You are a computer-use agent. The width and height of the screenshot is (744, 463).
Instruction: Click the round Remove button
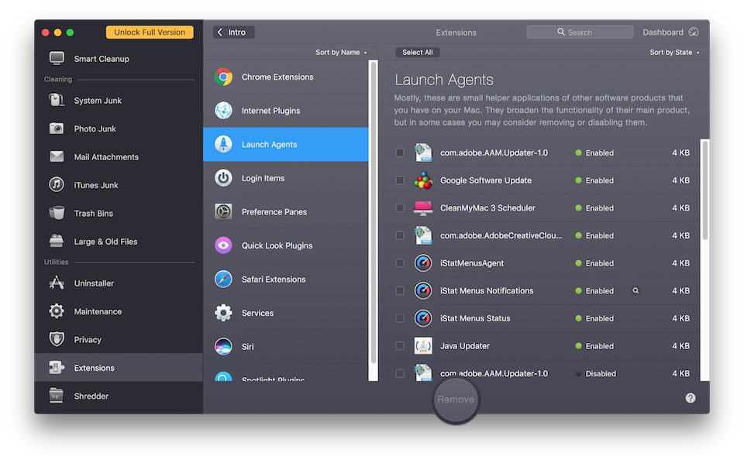[456, 399]
